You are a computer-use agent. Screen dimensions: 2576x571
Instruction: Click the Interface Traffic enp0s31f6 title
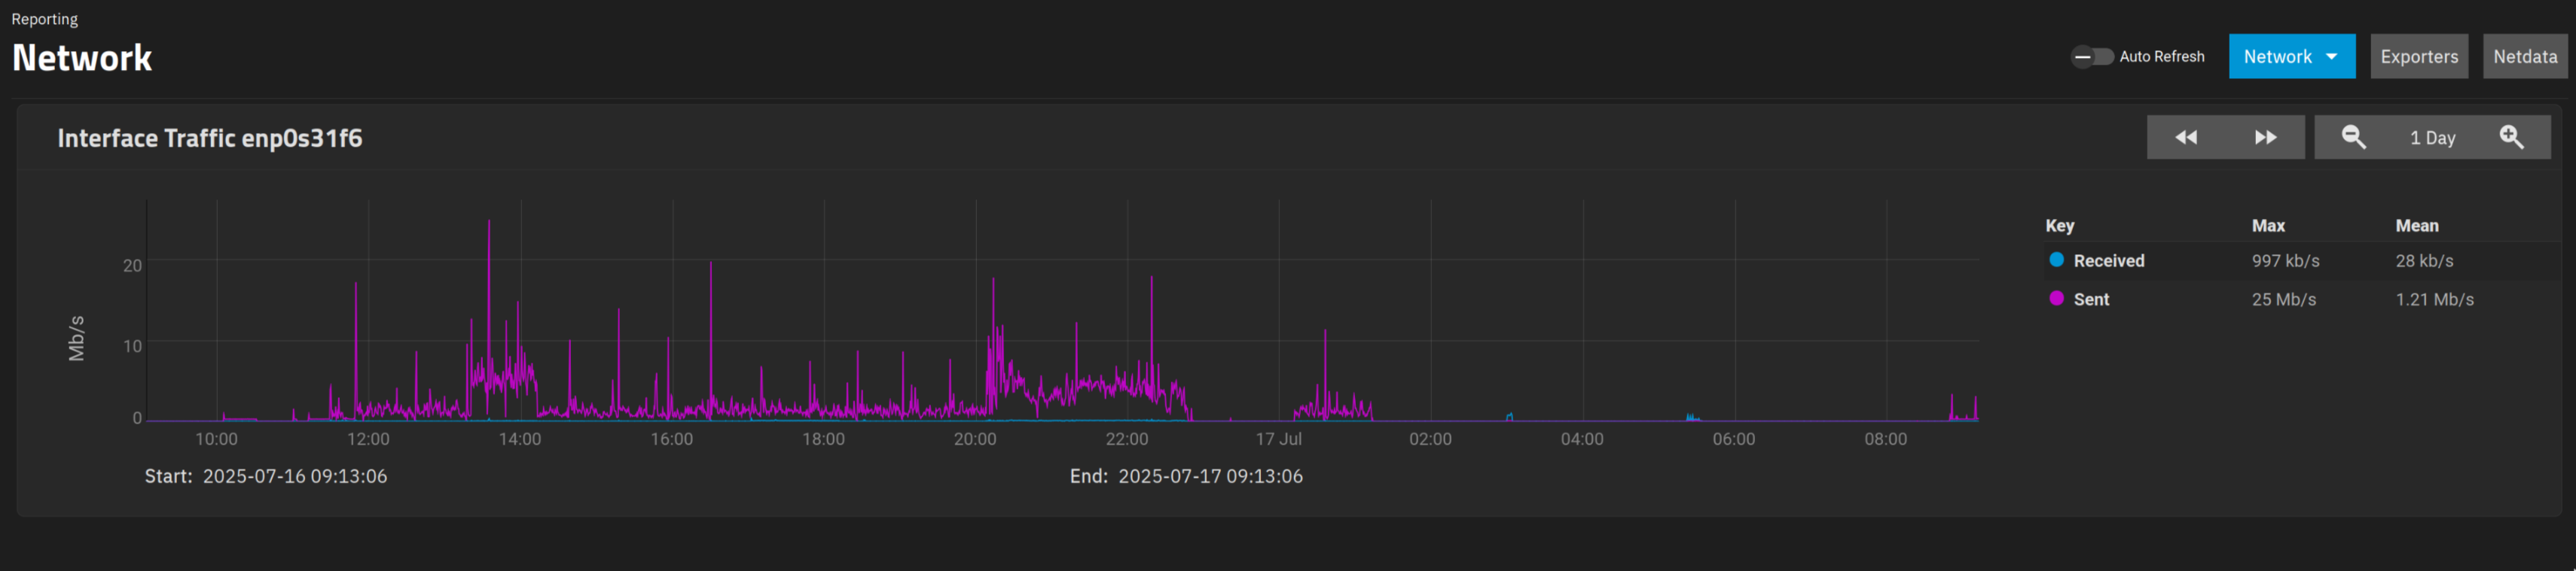click(210, 138)
